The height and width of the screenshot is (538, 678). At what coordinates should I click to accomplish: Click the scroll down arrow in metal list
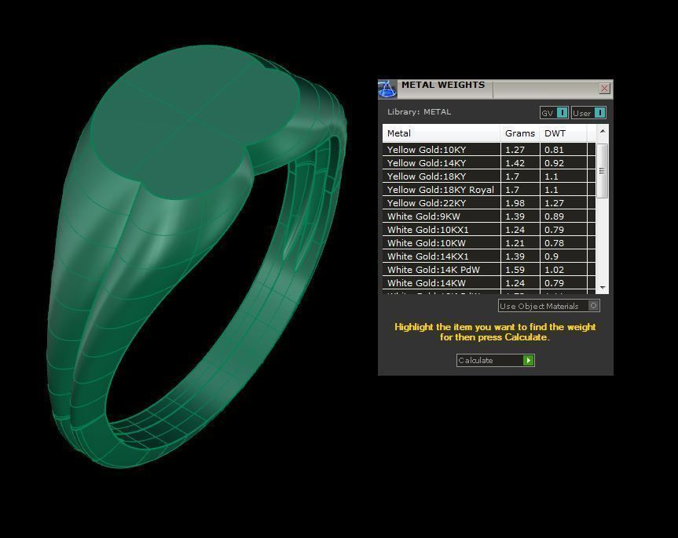603,288
